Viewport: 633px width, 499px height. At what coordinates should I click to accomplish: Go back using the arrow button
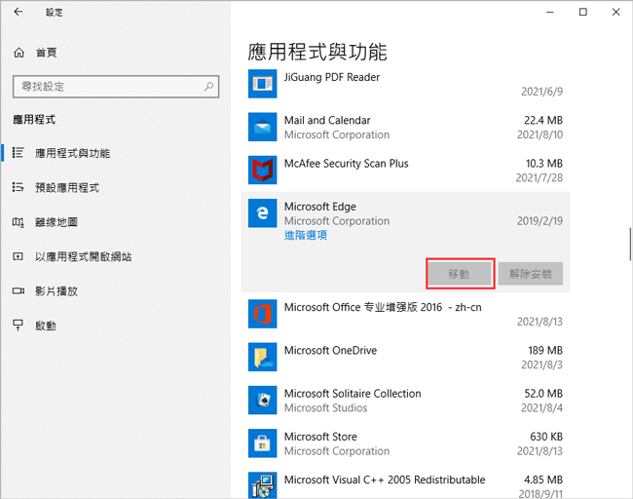click(18, 12)
